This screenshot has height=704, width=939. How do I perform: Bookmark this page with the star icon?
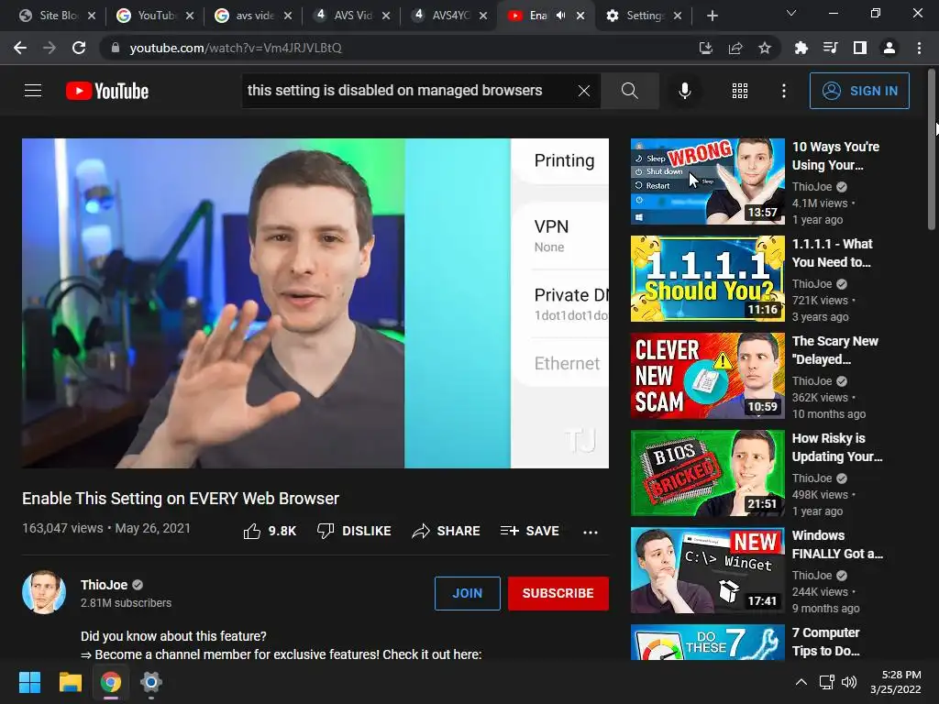pyautogui.click(x=764, y=48)
